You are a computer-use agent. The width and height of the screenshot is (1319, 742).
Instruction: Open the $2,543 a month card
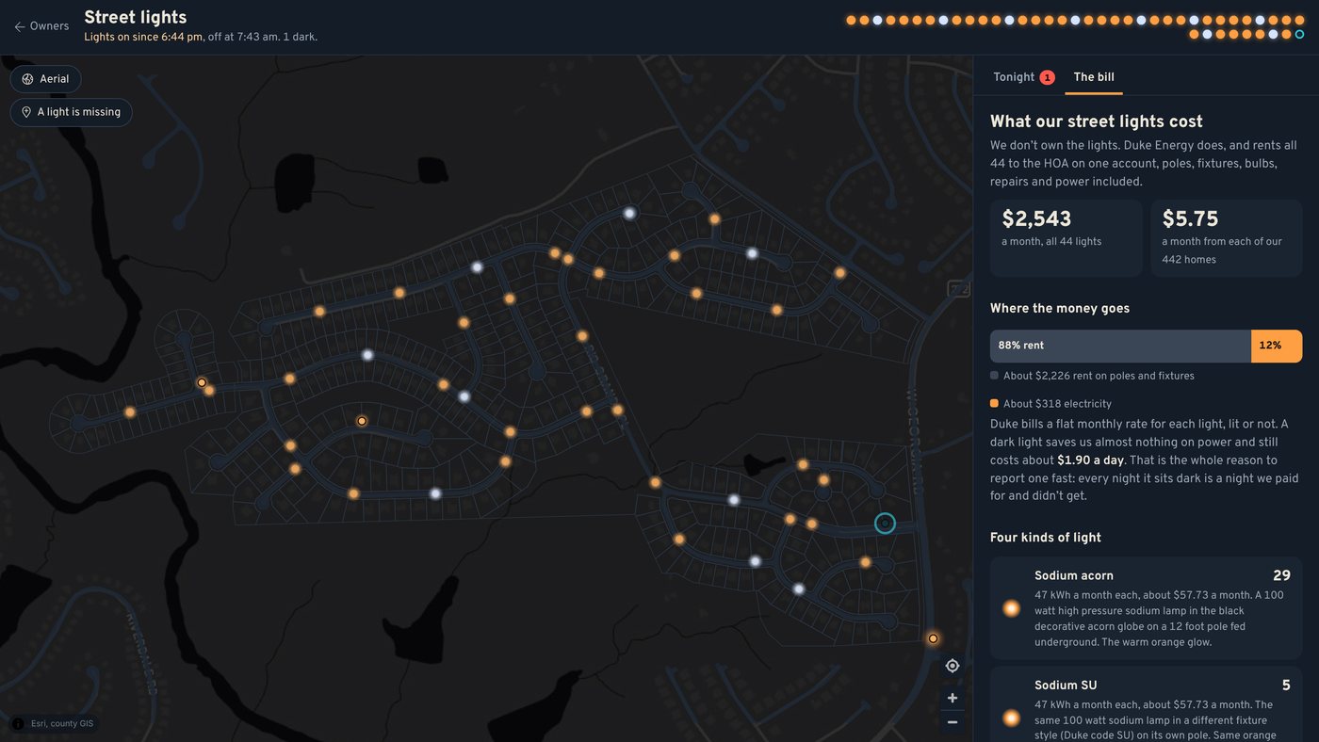click(x=1066, y=238)
